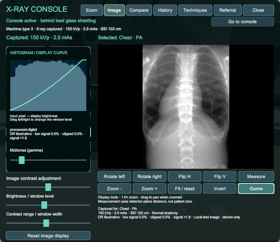Screen dimensions: 280x242
Task: Click the Brightness / window level slider handle
Action: tap(44, 205)
